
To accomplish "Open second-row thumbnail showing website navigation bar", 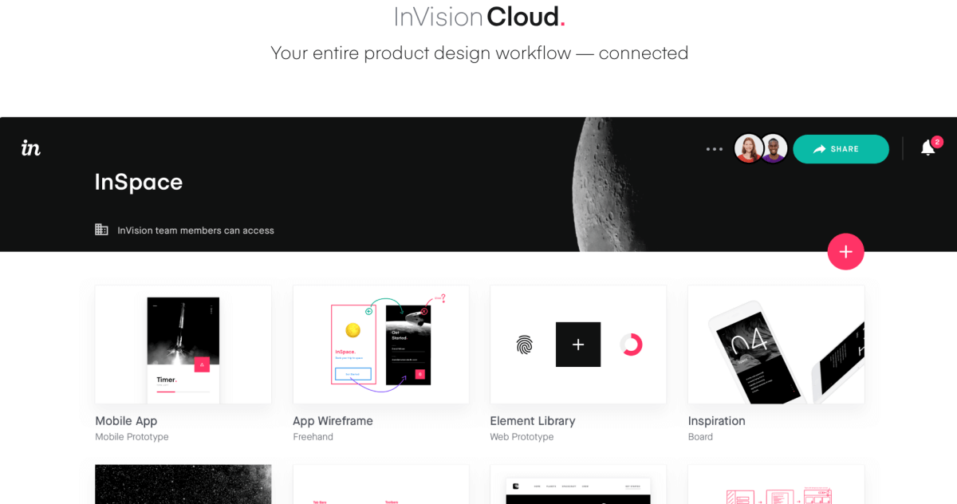I will (x=578, y=485).
